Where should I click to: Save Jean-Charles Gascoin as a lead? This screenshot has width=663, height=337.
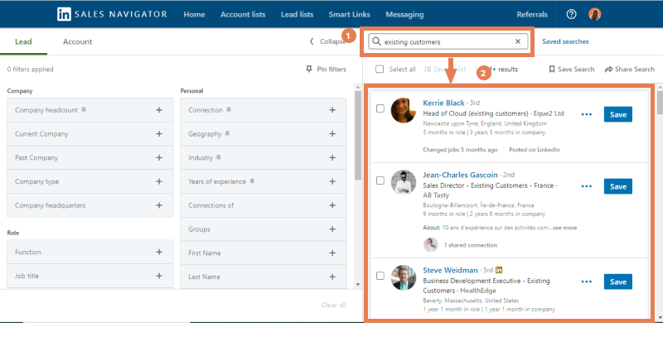coord(617,187)
